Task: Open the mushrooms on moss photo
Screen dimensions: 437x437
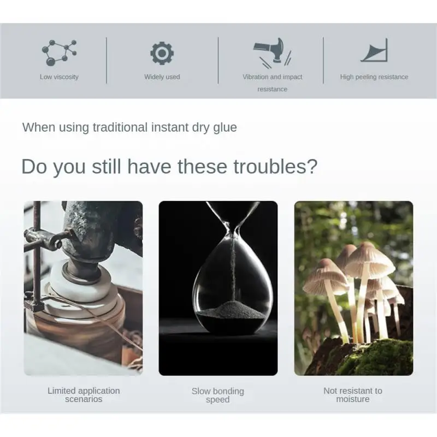Action: [353, 288]
